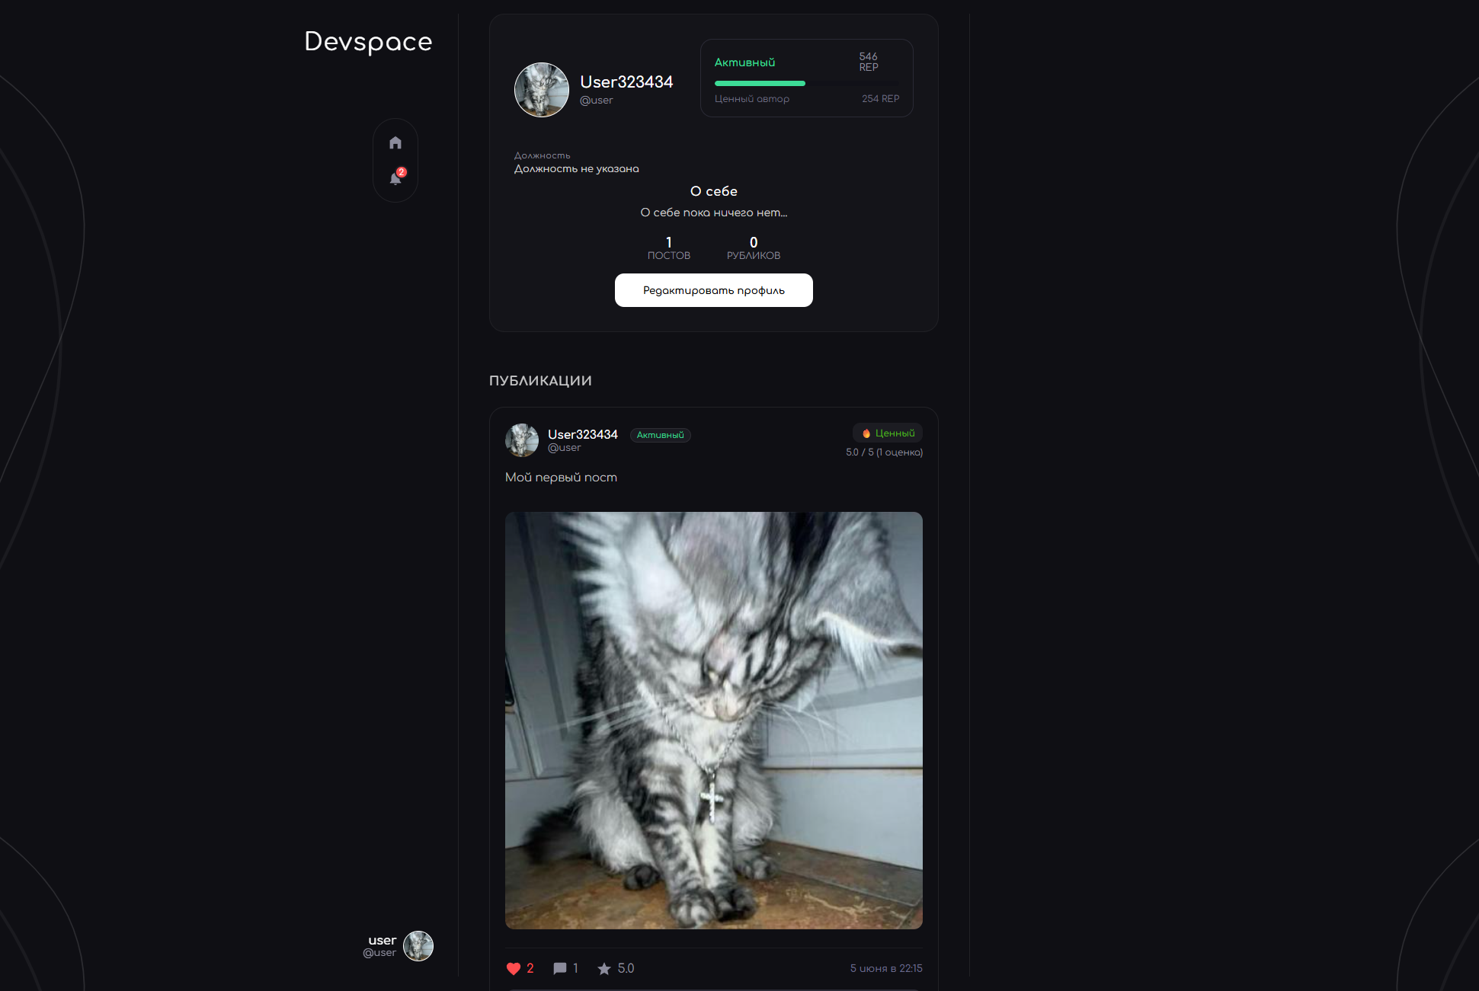This screenshot has height=991, width=1479.
Task: Open the profile avatar next to User323434 header
Action: pyautogui.click(x=542, y=90)
